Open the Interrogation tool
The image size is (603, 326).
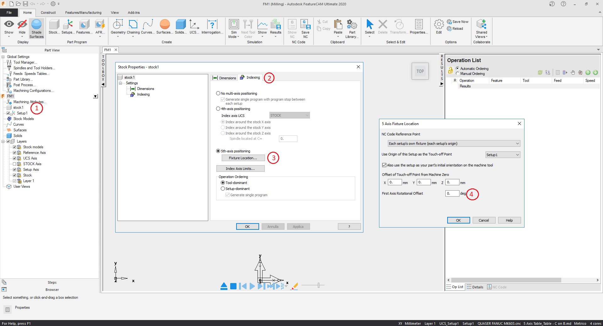coord(212,27)
